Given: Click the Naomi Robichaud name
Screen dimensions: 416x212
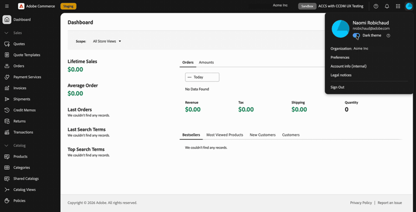Looking at the screenshot, I should pyautogui.click(x=371, y=23).
